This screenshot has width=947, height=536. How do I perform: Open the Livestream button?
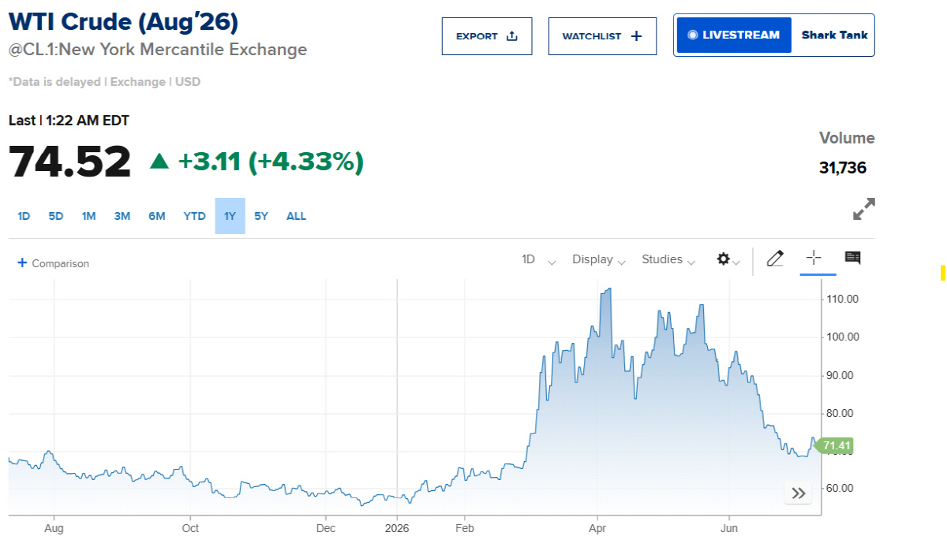click(x=734, y=35)
